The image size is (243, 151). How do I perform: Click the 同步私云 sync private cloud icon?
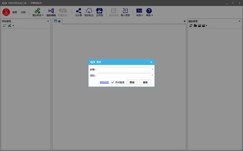point(89,10)
